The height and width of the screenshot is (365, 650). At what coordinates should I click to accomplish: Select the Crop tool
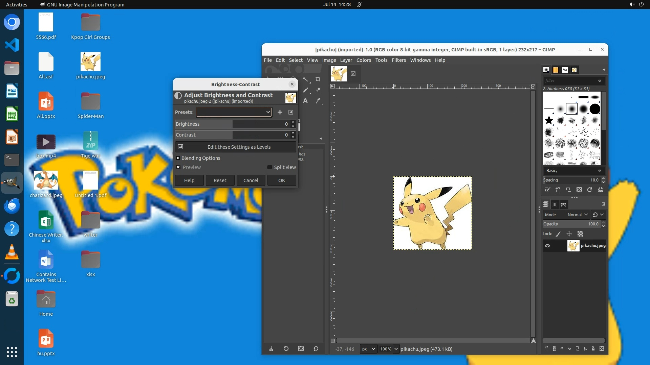click(x=318, y=79)
